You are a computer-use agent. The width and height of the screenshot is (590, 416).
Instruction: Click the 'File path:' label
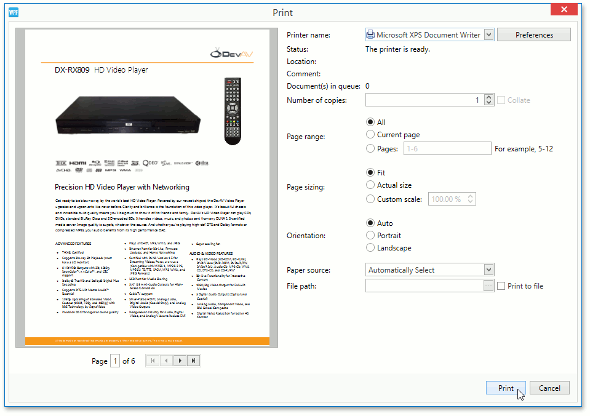(x=301, y=286)
